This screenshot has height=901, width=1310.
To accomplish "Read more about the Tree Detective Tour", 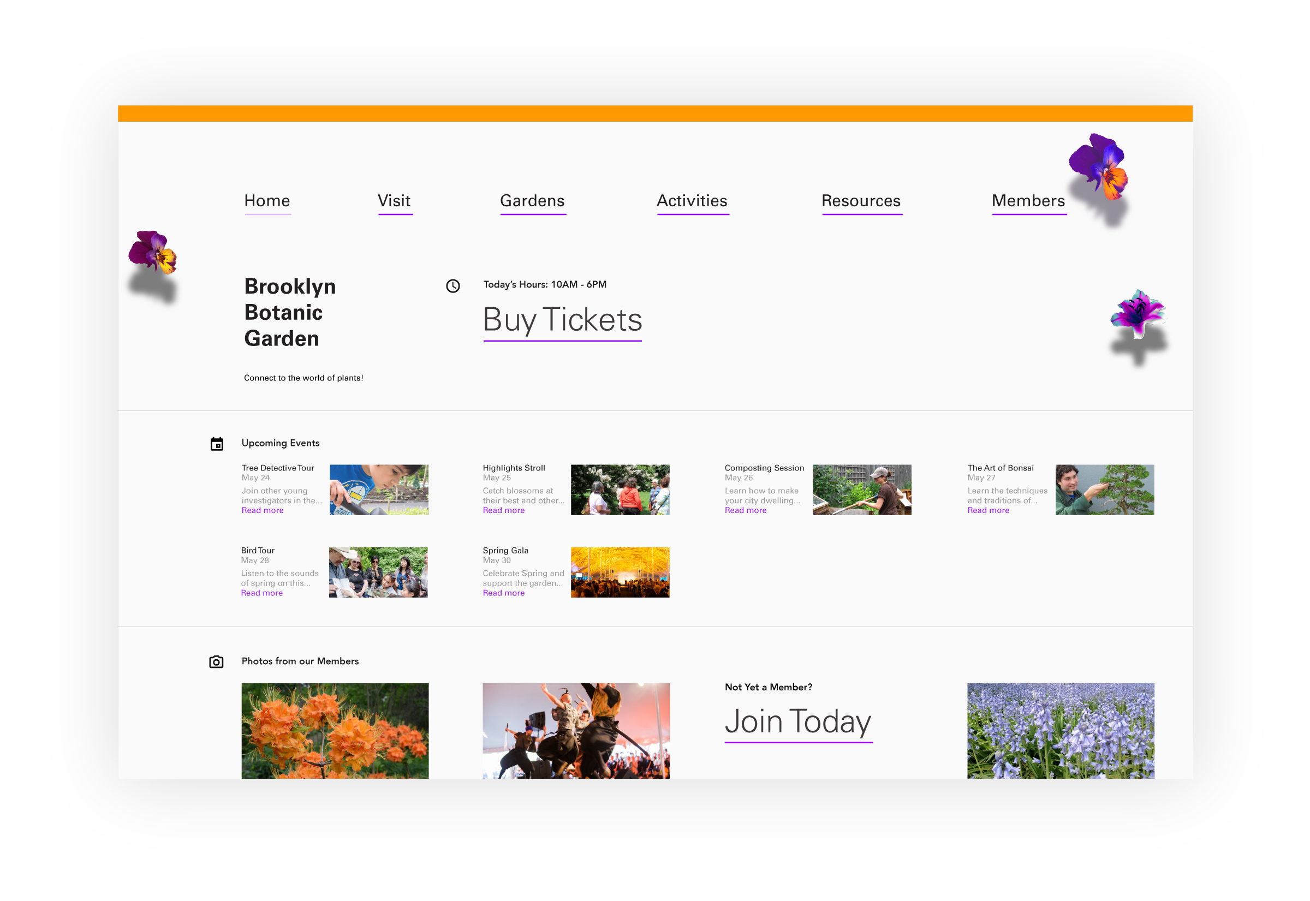I will click(x=263, y=510).
